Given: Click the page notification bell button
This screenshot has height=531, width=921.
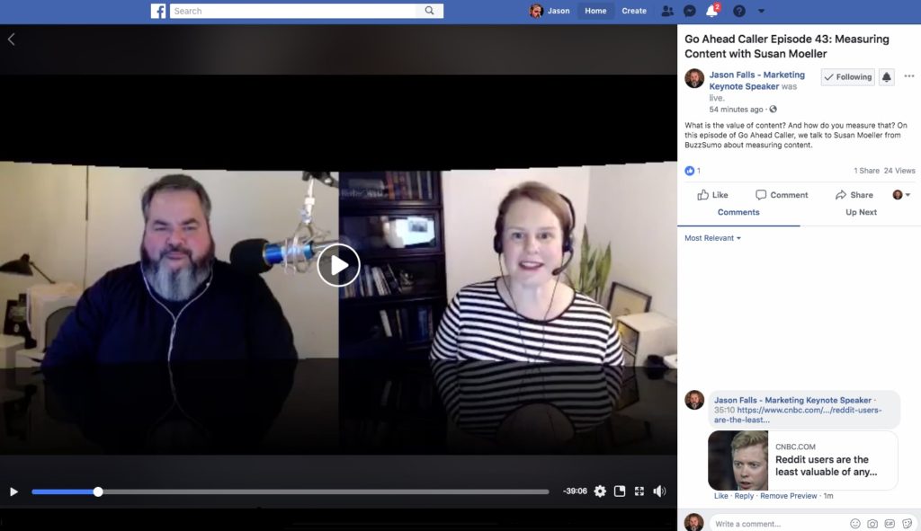Looking at the screenshot, I should 886,77.
